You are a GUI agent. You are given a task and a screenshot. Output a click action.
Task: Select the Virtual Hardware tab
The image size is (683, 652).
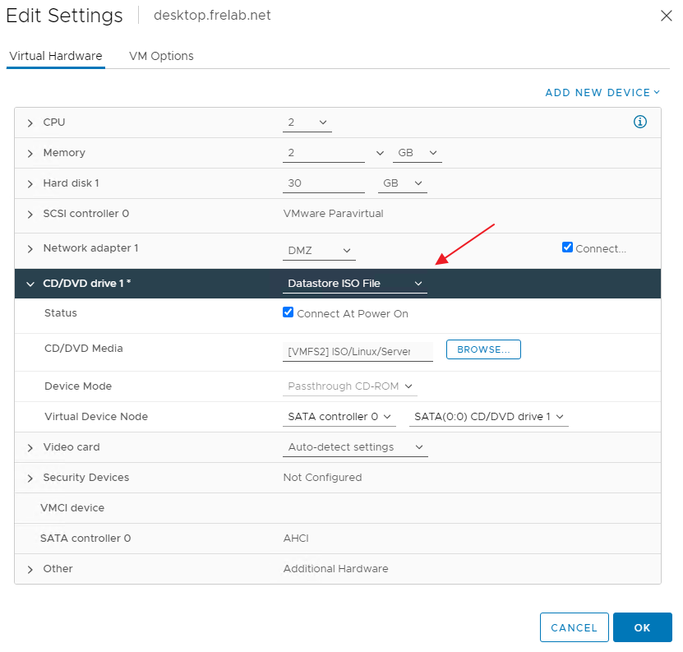(x=55, y=56)
